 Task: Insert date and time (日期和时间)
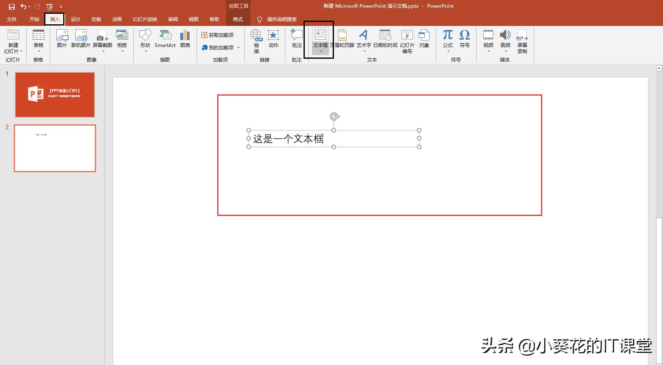pos(385,41)
